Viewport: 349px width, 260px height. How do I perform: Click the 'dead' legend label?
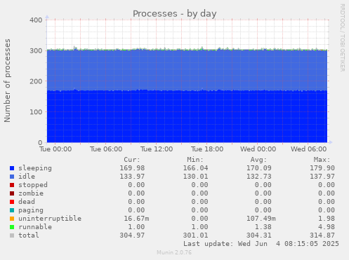click(27, 202)
